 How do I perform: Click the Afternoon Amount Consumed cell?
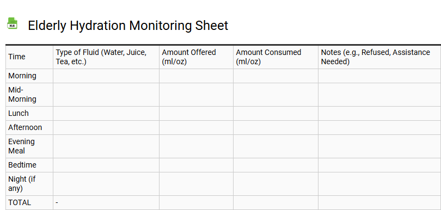(275, 127)
